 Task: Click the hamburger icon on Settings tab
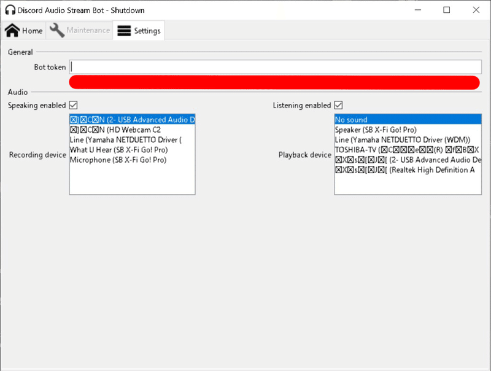124,31
